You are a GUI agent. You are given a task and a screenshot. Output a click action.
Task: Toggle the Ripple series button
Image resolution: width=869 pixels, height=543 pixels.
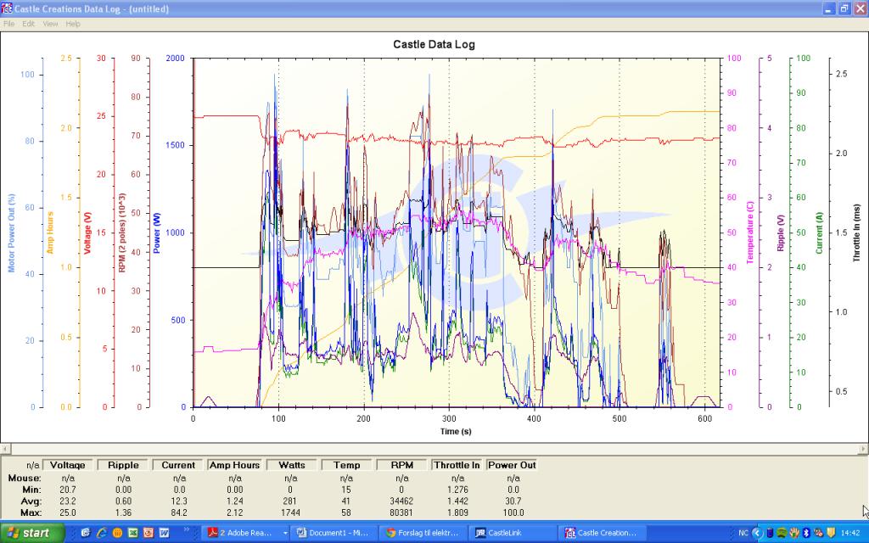(122, 465)
